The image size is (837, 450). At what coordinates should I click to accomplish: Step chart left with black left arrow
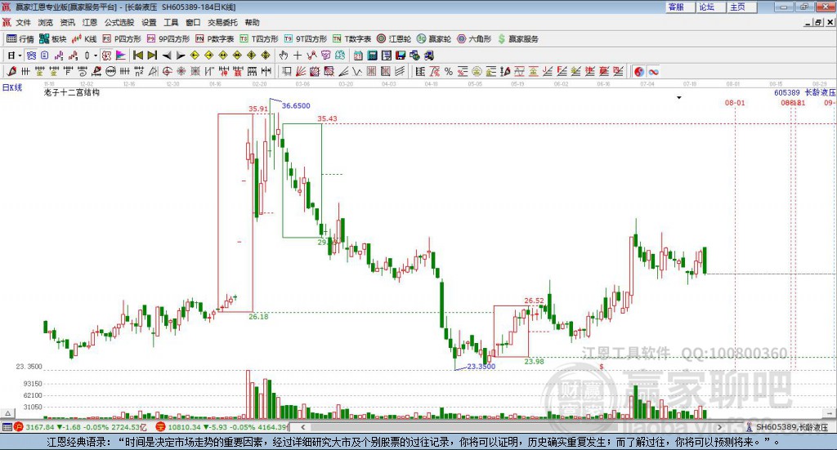(167, 56)
